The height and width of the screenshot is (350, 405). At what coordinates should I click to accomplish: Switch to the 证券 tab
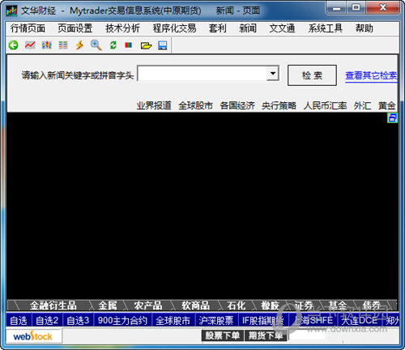coord(304,305)
